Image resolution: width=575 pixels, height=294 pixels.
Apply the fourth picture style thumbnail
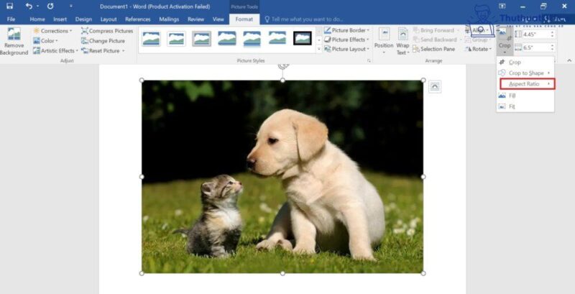point(227,39)
